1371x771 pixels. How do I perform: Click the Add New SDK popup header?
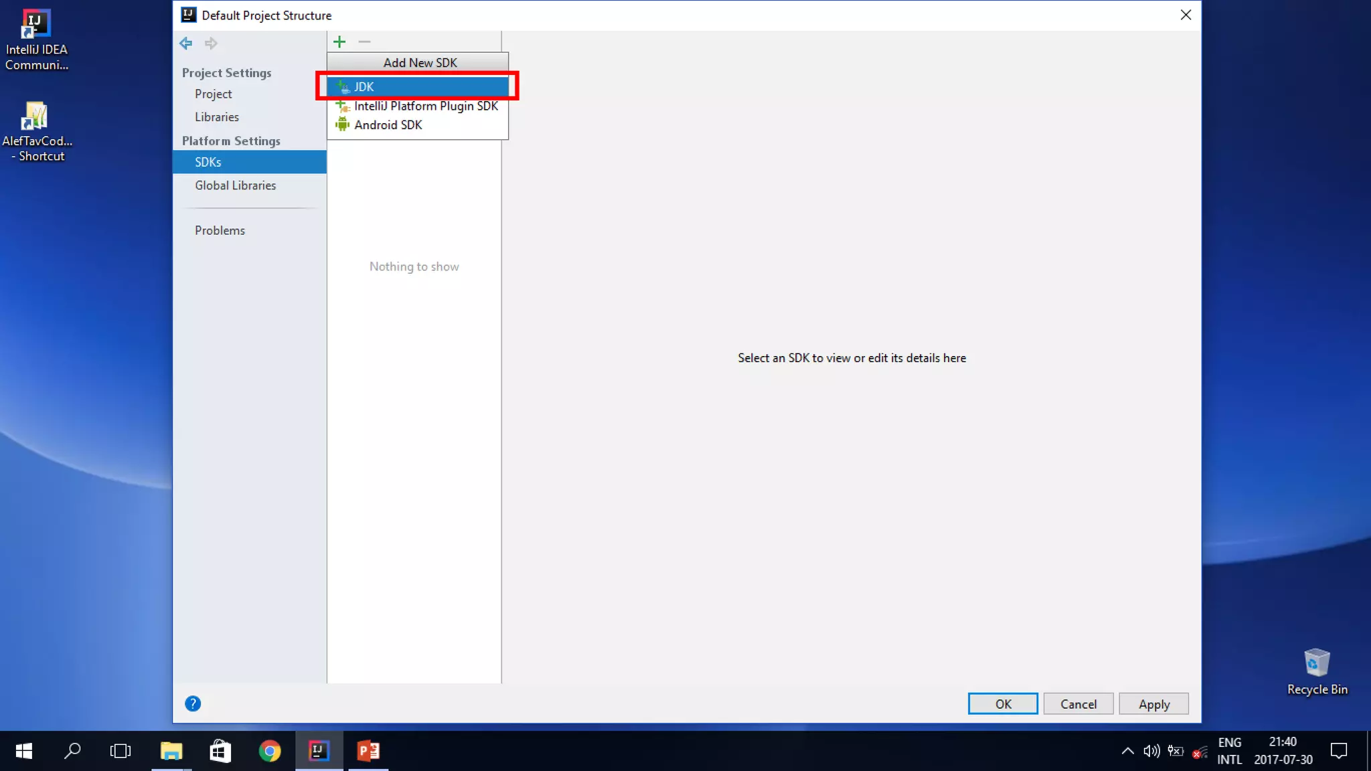[418, 63]
